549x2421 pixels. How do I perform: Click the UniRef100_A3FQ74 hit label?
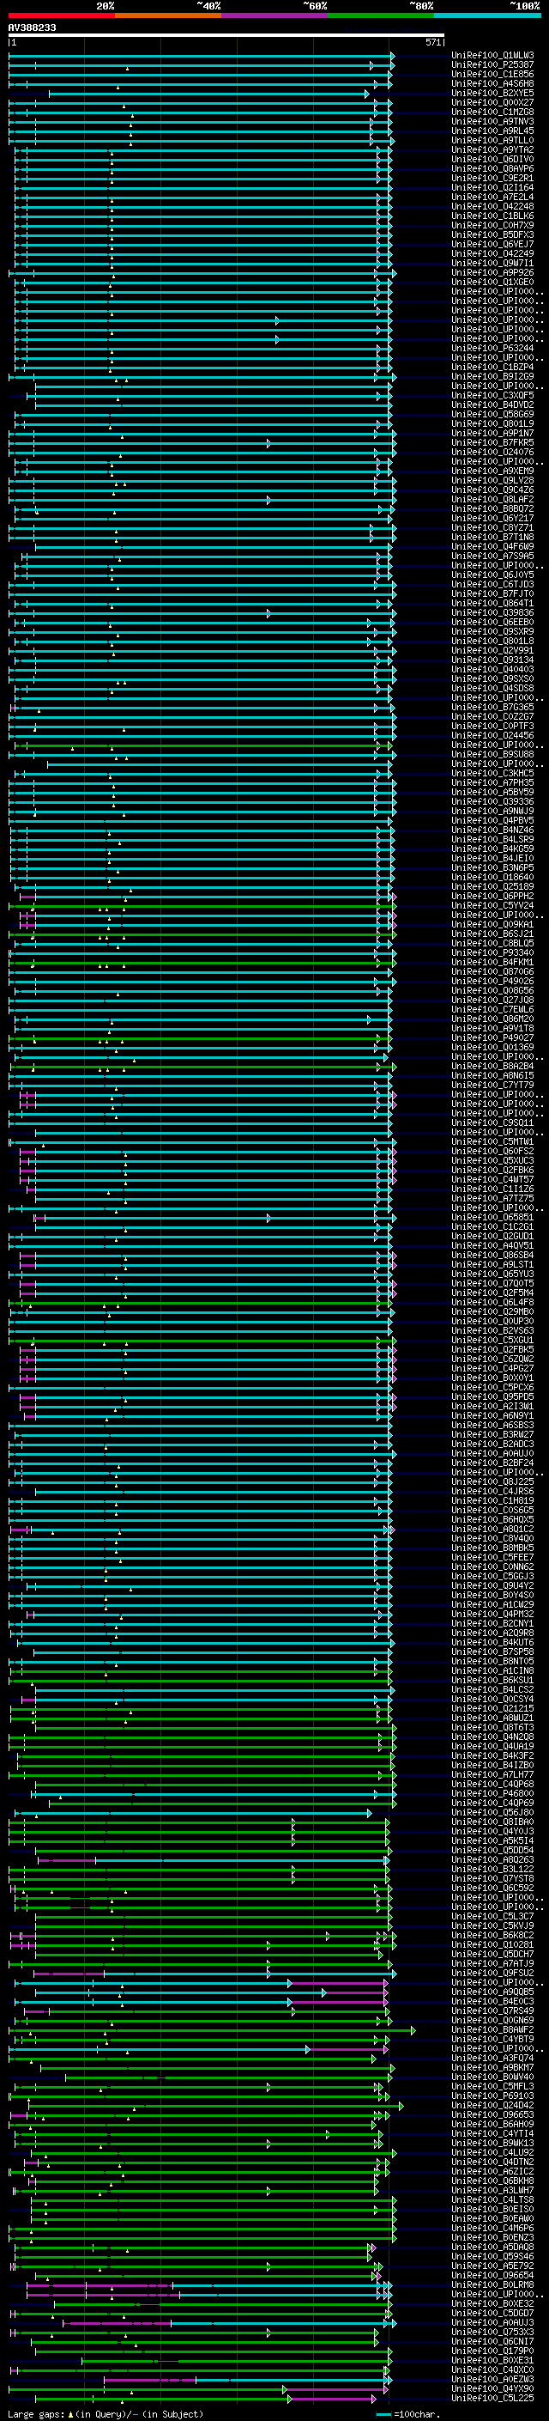492,2057
